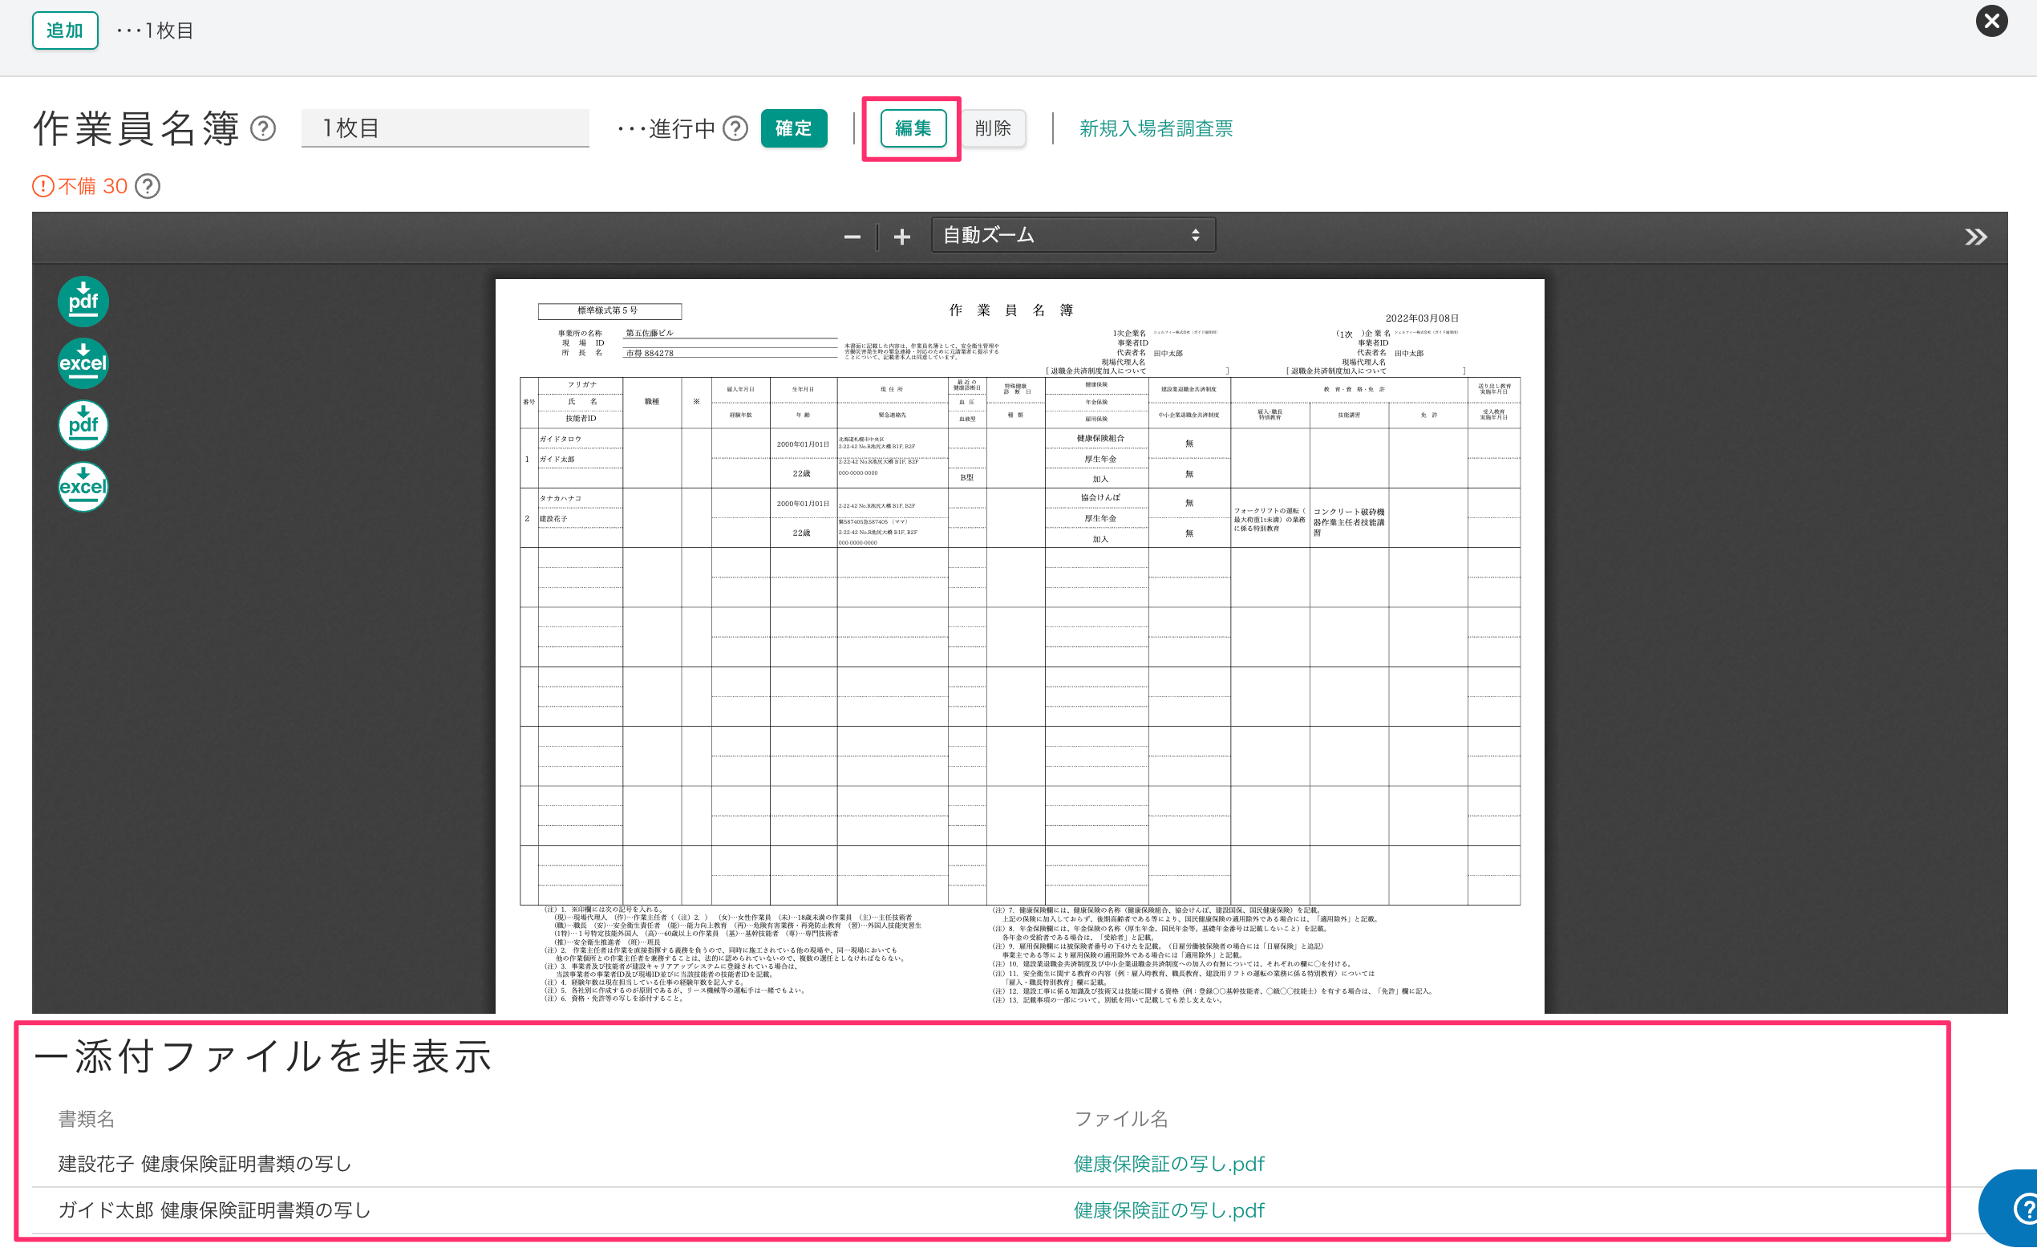Open the 自動ズーム zoom level dropdown
The height and width of the screenshot is (1248, 2037).
[x=1072, y=235]
